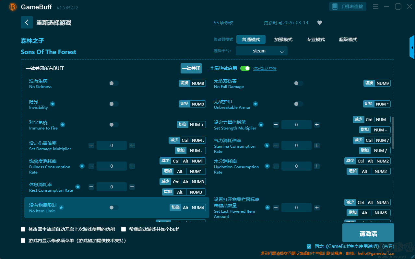The image size is (415, 259).
Task: Increase Set Last Hovered Item Amount value
Action: point(317,208)
